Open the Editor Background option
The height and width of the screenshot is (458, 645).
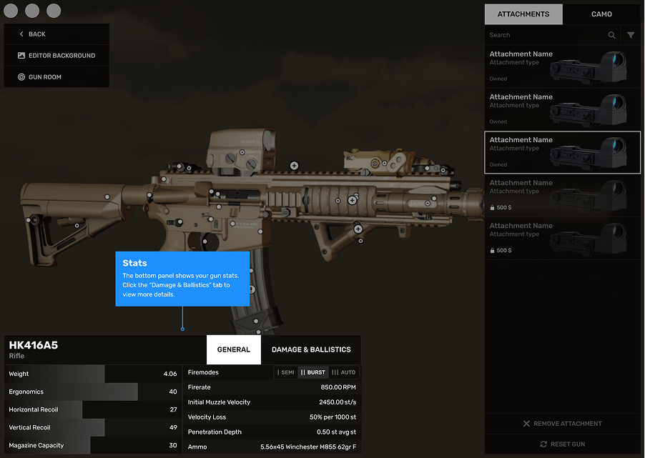56,56
